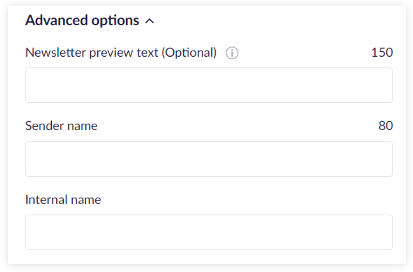
Task: Click the Internal name label
Action: coord(63,199)
